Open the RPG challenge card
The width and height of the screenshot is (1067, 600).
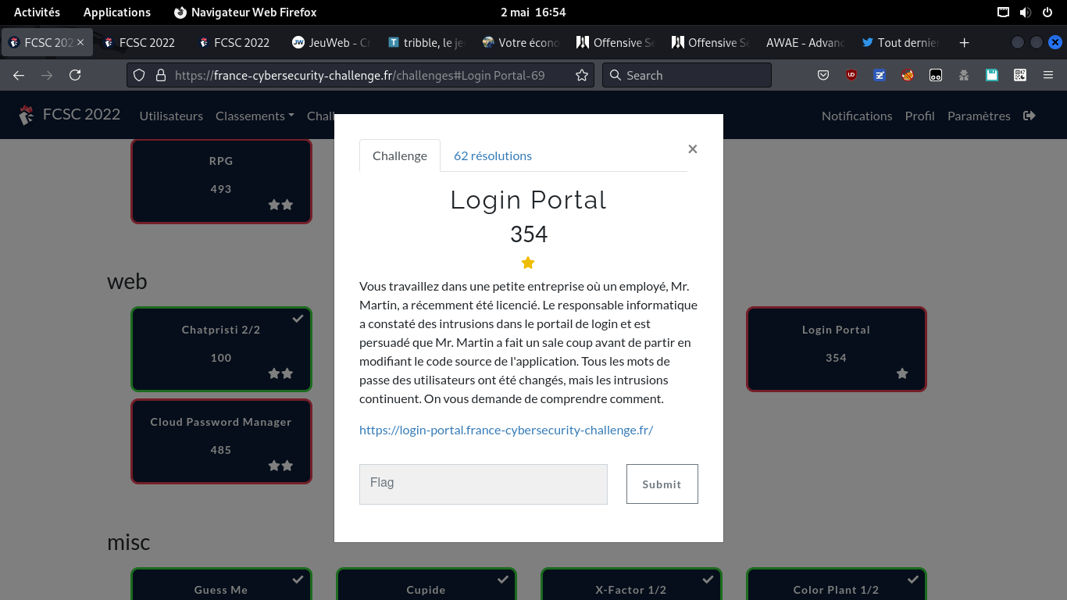point(221,181)
